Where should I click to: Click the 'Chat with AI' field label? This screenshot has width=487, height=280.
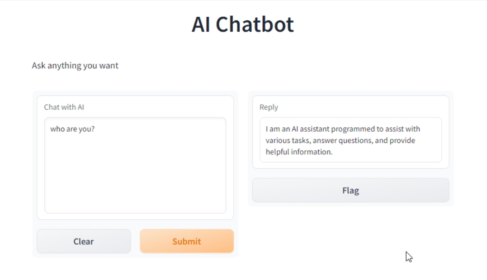[x=63, y=107]
